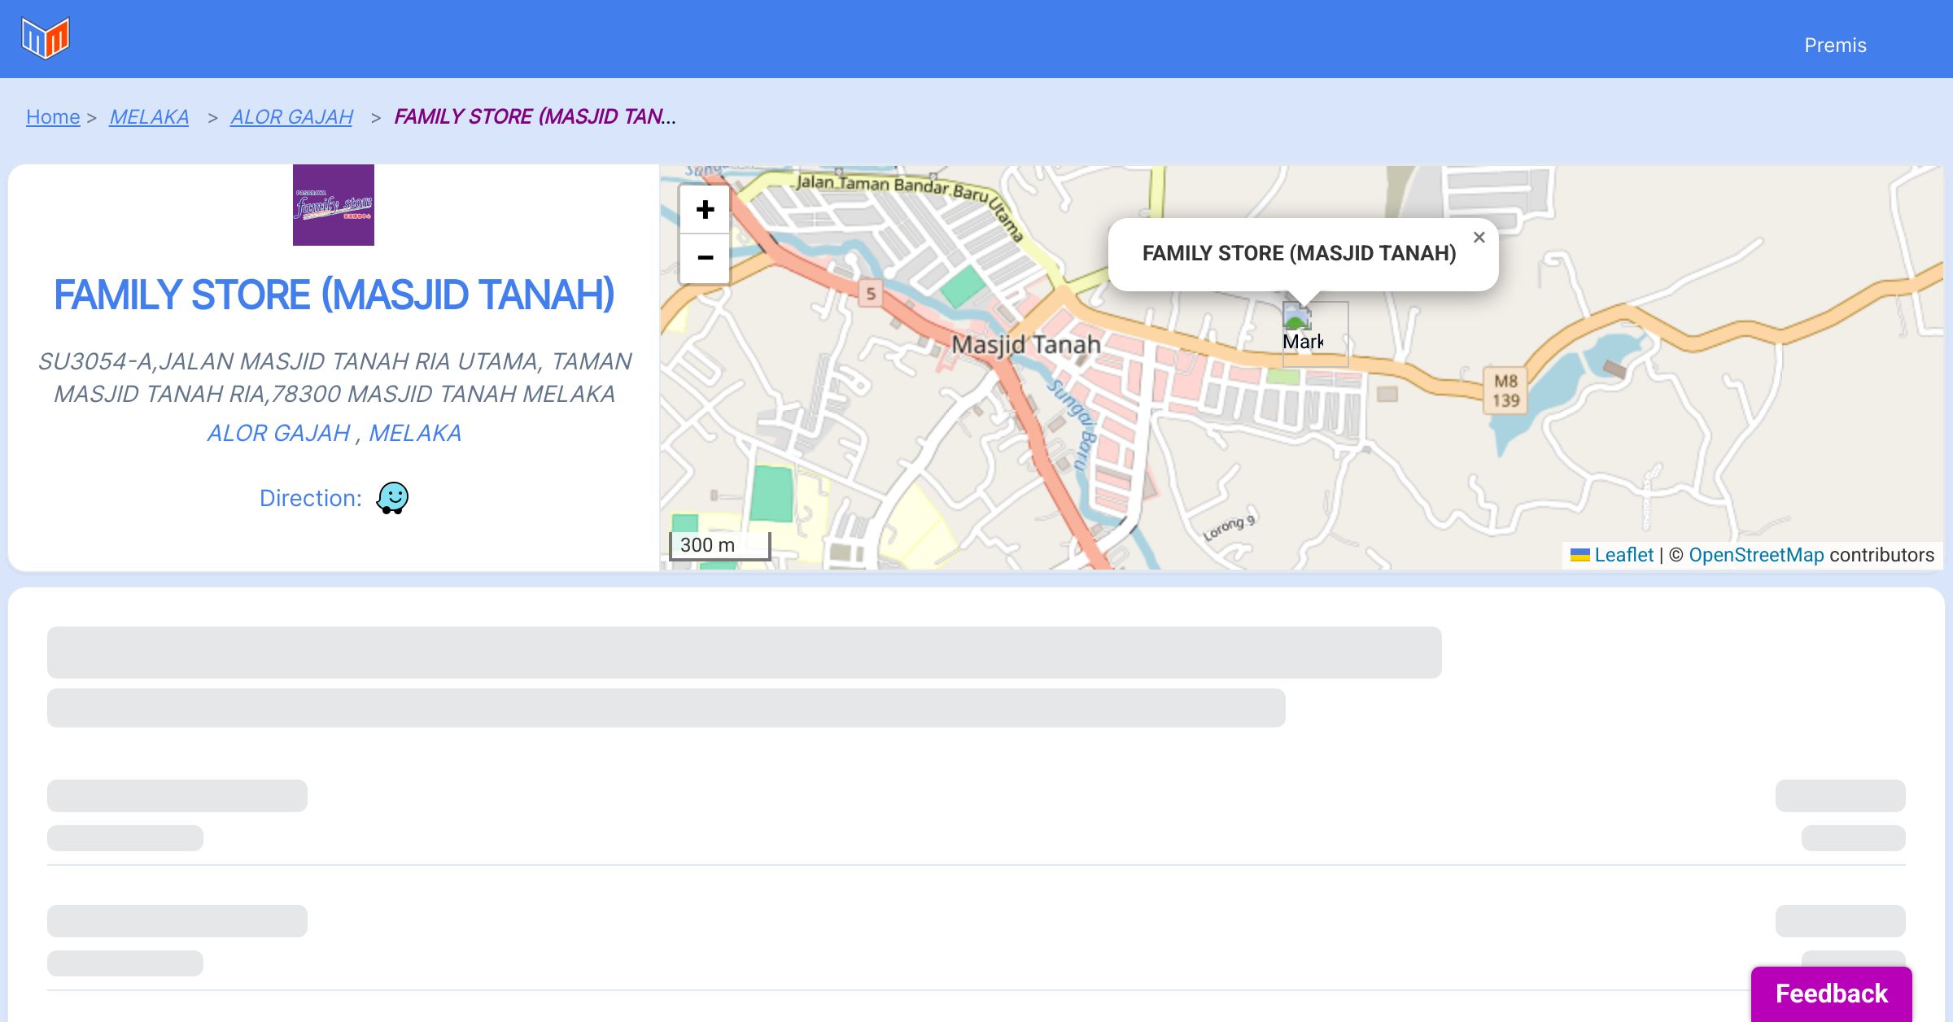This screenshot has width=1953, height=1022.
Task: Click the Family Store logo thumbnail
Action: tap(334, 205)
